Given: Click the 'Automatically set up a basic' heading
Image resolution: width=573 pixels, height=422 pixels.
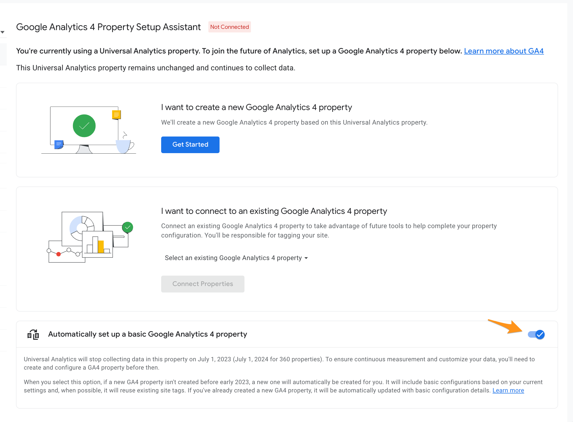Looking at the screenshot, I should click(147, 334).
